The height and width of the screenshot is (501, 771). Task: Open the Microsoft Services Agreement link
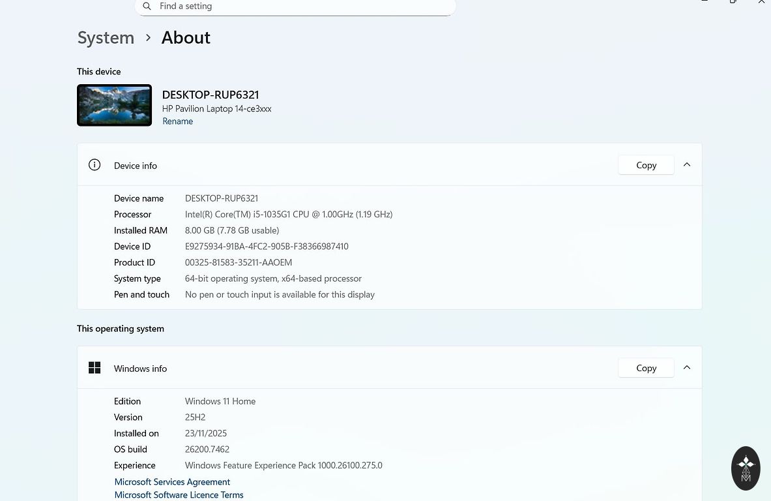point(172,482)
